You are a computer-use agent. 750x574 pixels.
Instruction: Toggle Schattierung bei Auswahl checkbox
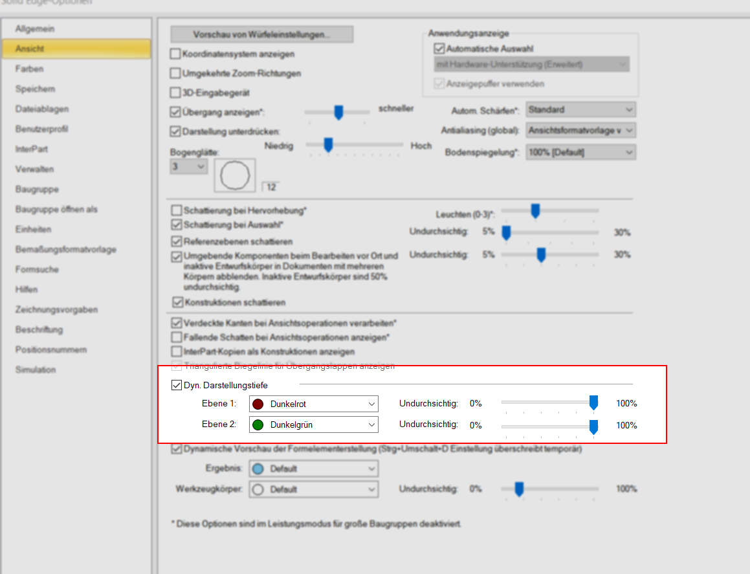click(x=177, y=225)
